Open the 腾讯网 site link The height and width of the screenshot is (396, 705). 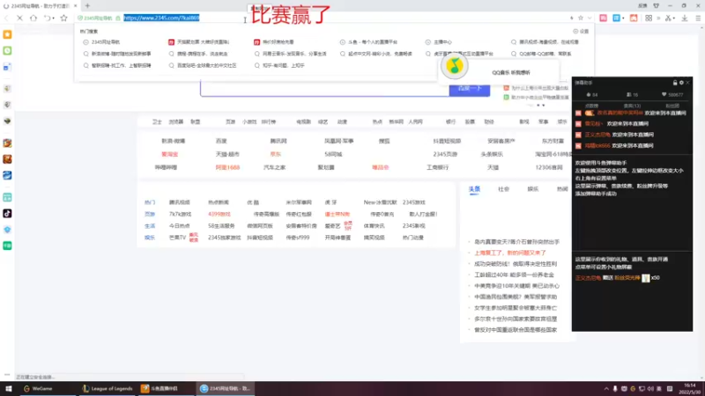point(278,141)
